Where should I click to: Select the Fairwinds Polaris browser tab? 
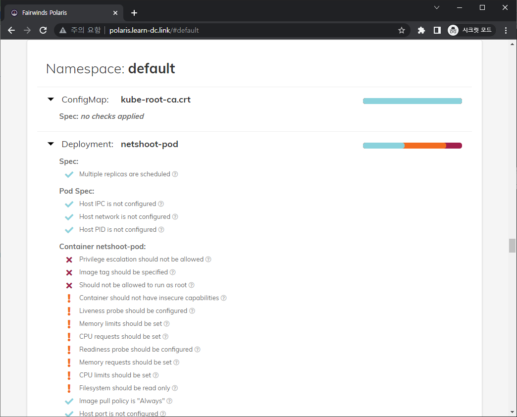tap(59, 12)
